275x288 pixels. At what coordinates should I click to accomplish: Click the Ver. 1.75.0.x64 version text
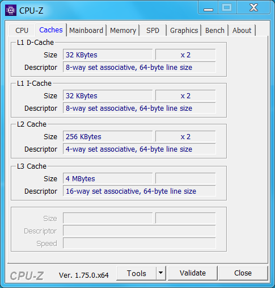pyautogui.click(x=84, y=275)
